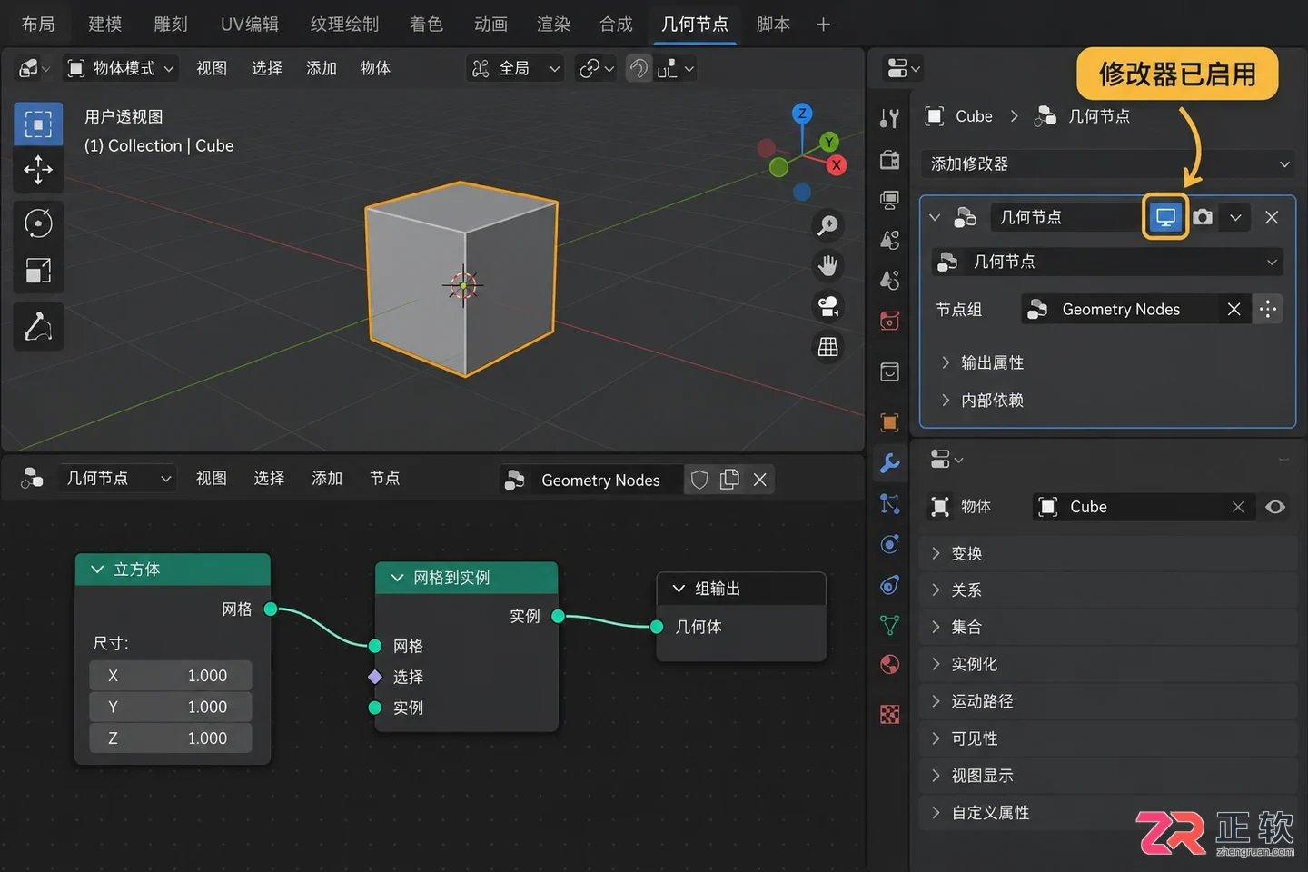Select the Scale tool in viewport toolbar

pos(38,271)
